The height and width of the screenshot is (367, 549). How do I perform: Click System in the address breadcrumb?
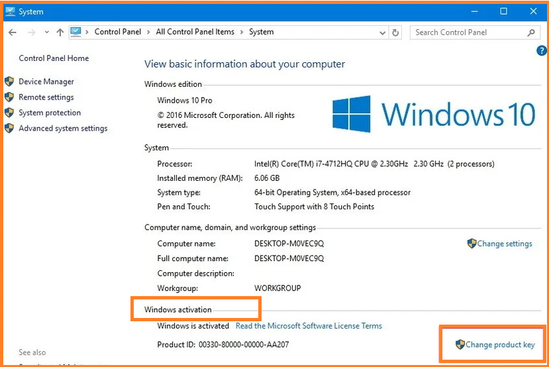(261, 32)
